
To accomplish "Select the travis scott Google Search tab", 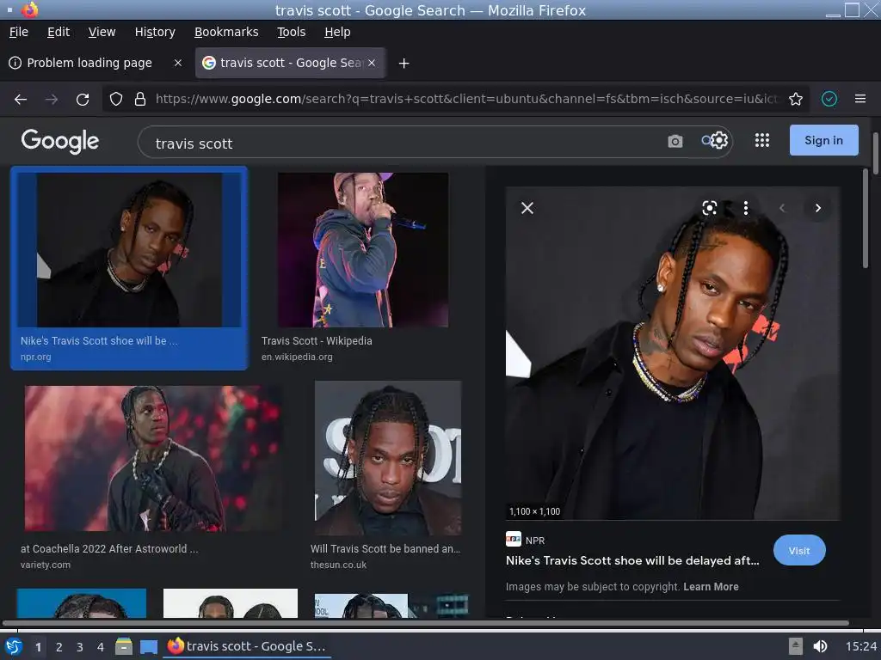I will click(x=290, y=63).
